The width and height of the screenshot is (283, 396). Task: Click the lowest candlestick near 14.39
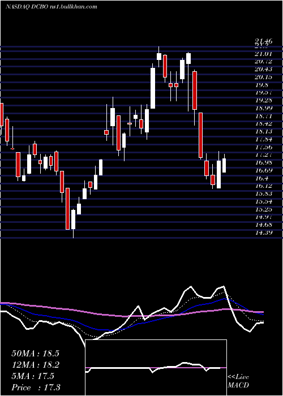coord(73,224)
